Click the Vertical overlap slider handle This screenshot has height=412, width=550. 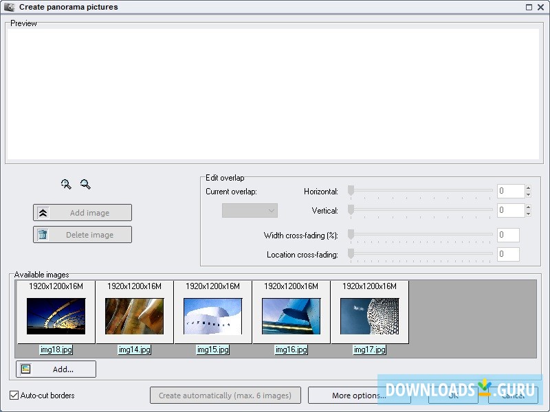[x=351, y=210]
